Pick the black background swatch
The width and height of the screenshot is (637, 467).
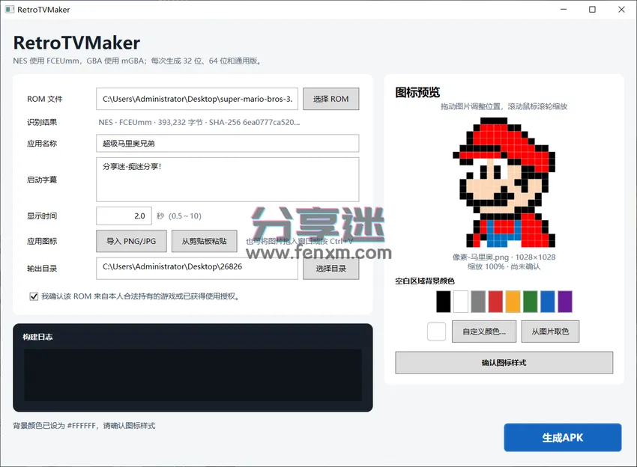[443, 302]
